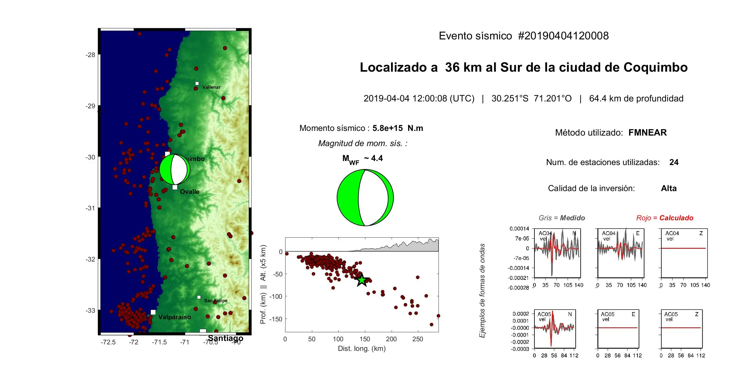Image resolution: width=738 pixels, height=376 pixels.
Task: Click the Valparaíso city square marker
Action: coord(153,312)
